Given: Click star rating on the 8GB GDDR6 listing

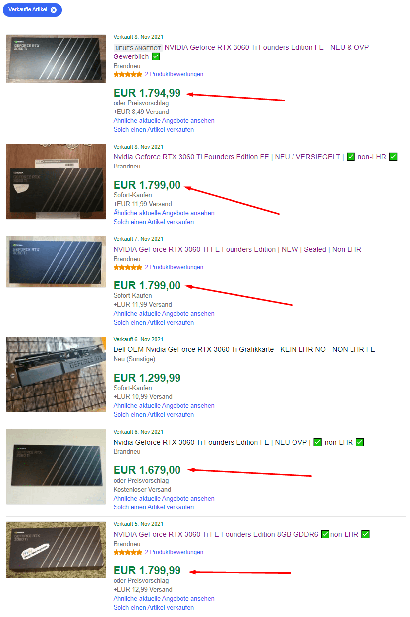Looking at the screenshot, I should tap(128, 552).
